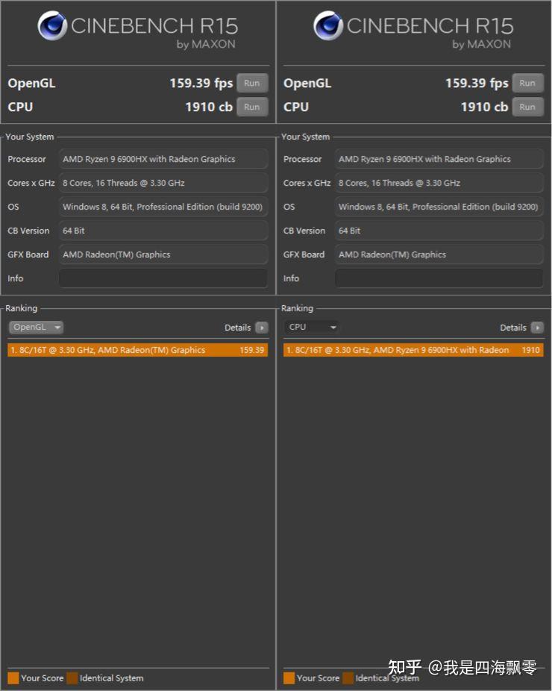The image size is (552, 691).
Task: Click the GFX Board field in left window
Action: coord(163,254)
